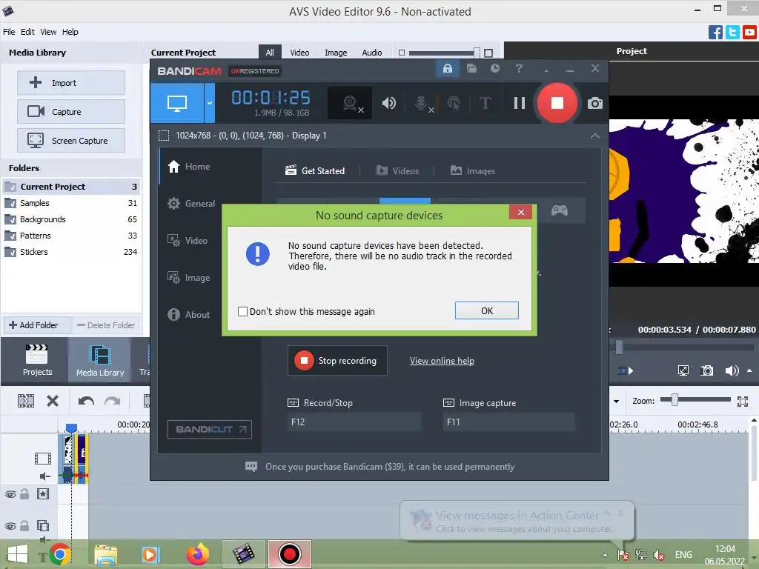This screenshot has width=759, height=569.
Task: Select Backgrounds folder
Action: click(70, 219)
